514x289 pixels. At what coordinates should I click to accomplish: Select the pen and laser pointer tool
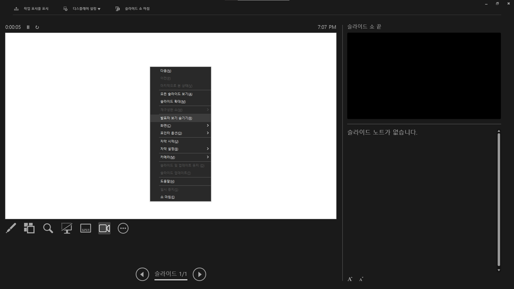coord(10,228)
